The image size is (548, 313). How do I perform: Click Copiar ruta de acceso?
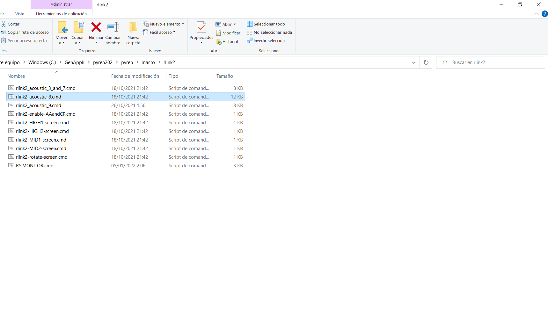[x=25, y=33]
